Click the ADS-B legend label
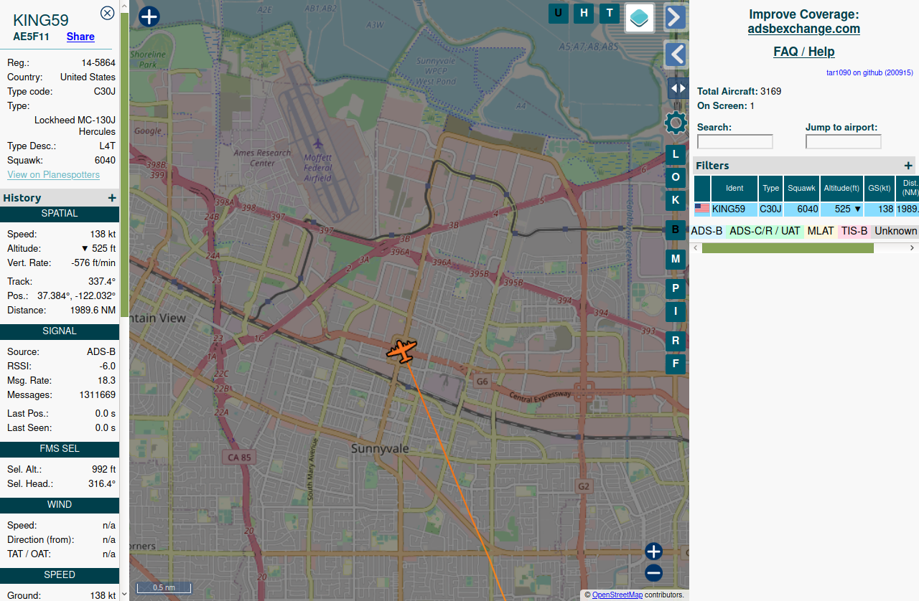This screenshot has height=601, width=919. coord(706,231)
